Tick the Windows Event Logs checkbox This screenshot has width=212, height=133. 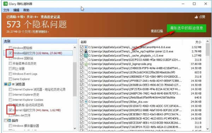coord(10,74)
